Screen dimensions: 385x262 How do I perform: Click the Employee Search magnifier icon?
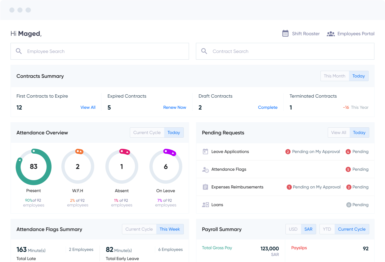[x=19, y=51]
